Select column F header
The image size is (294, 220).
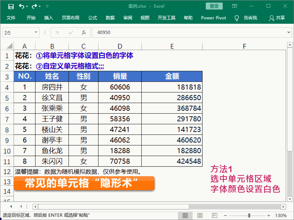(244, 46)
